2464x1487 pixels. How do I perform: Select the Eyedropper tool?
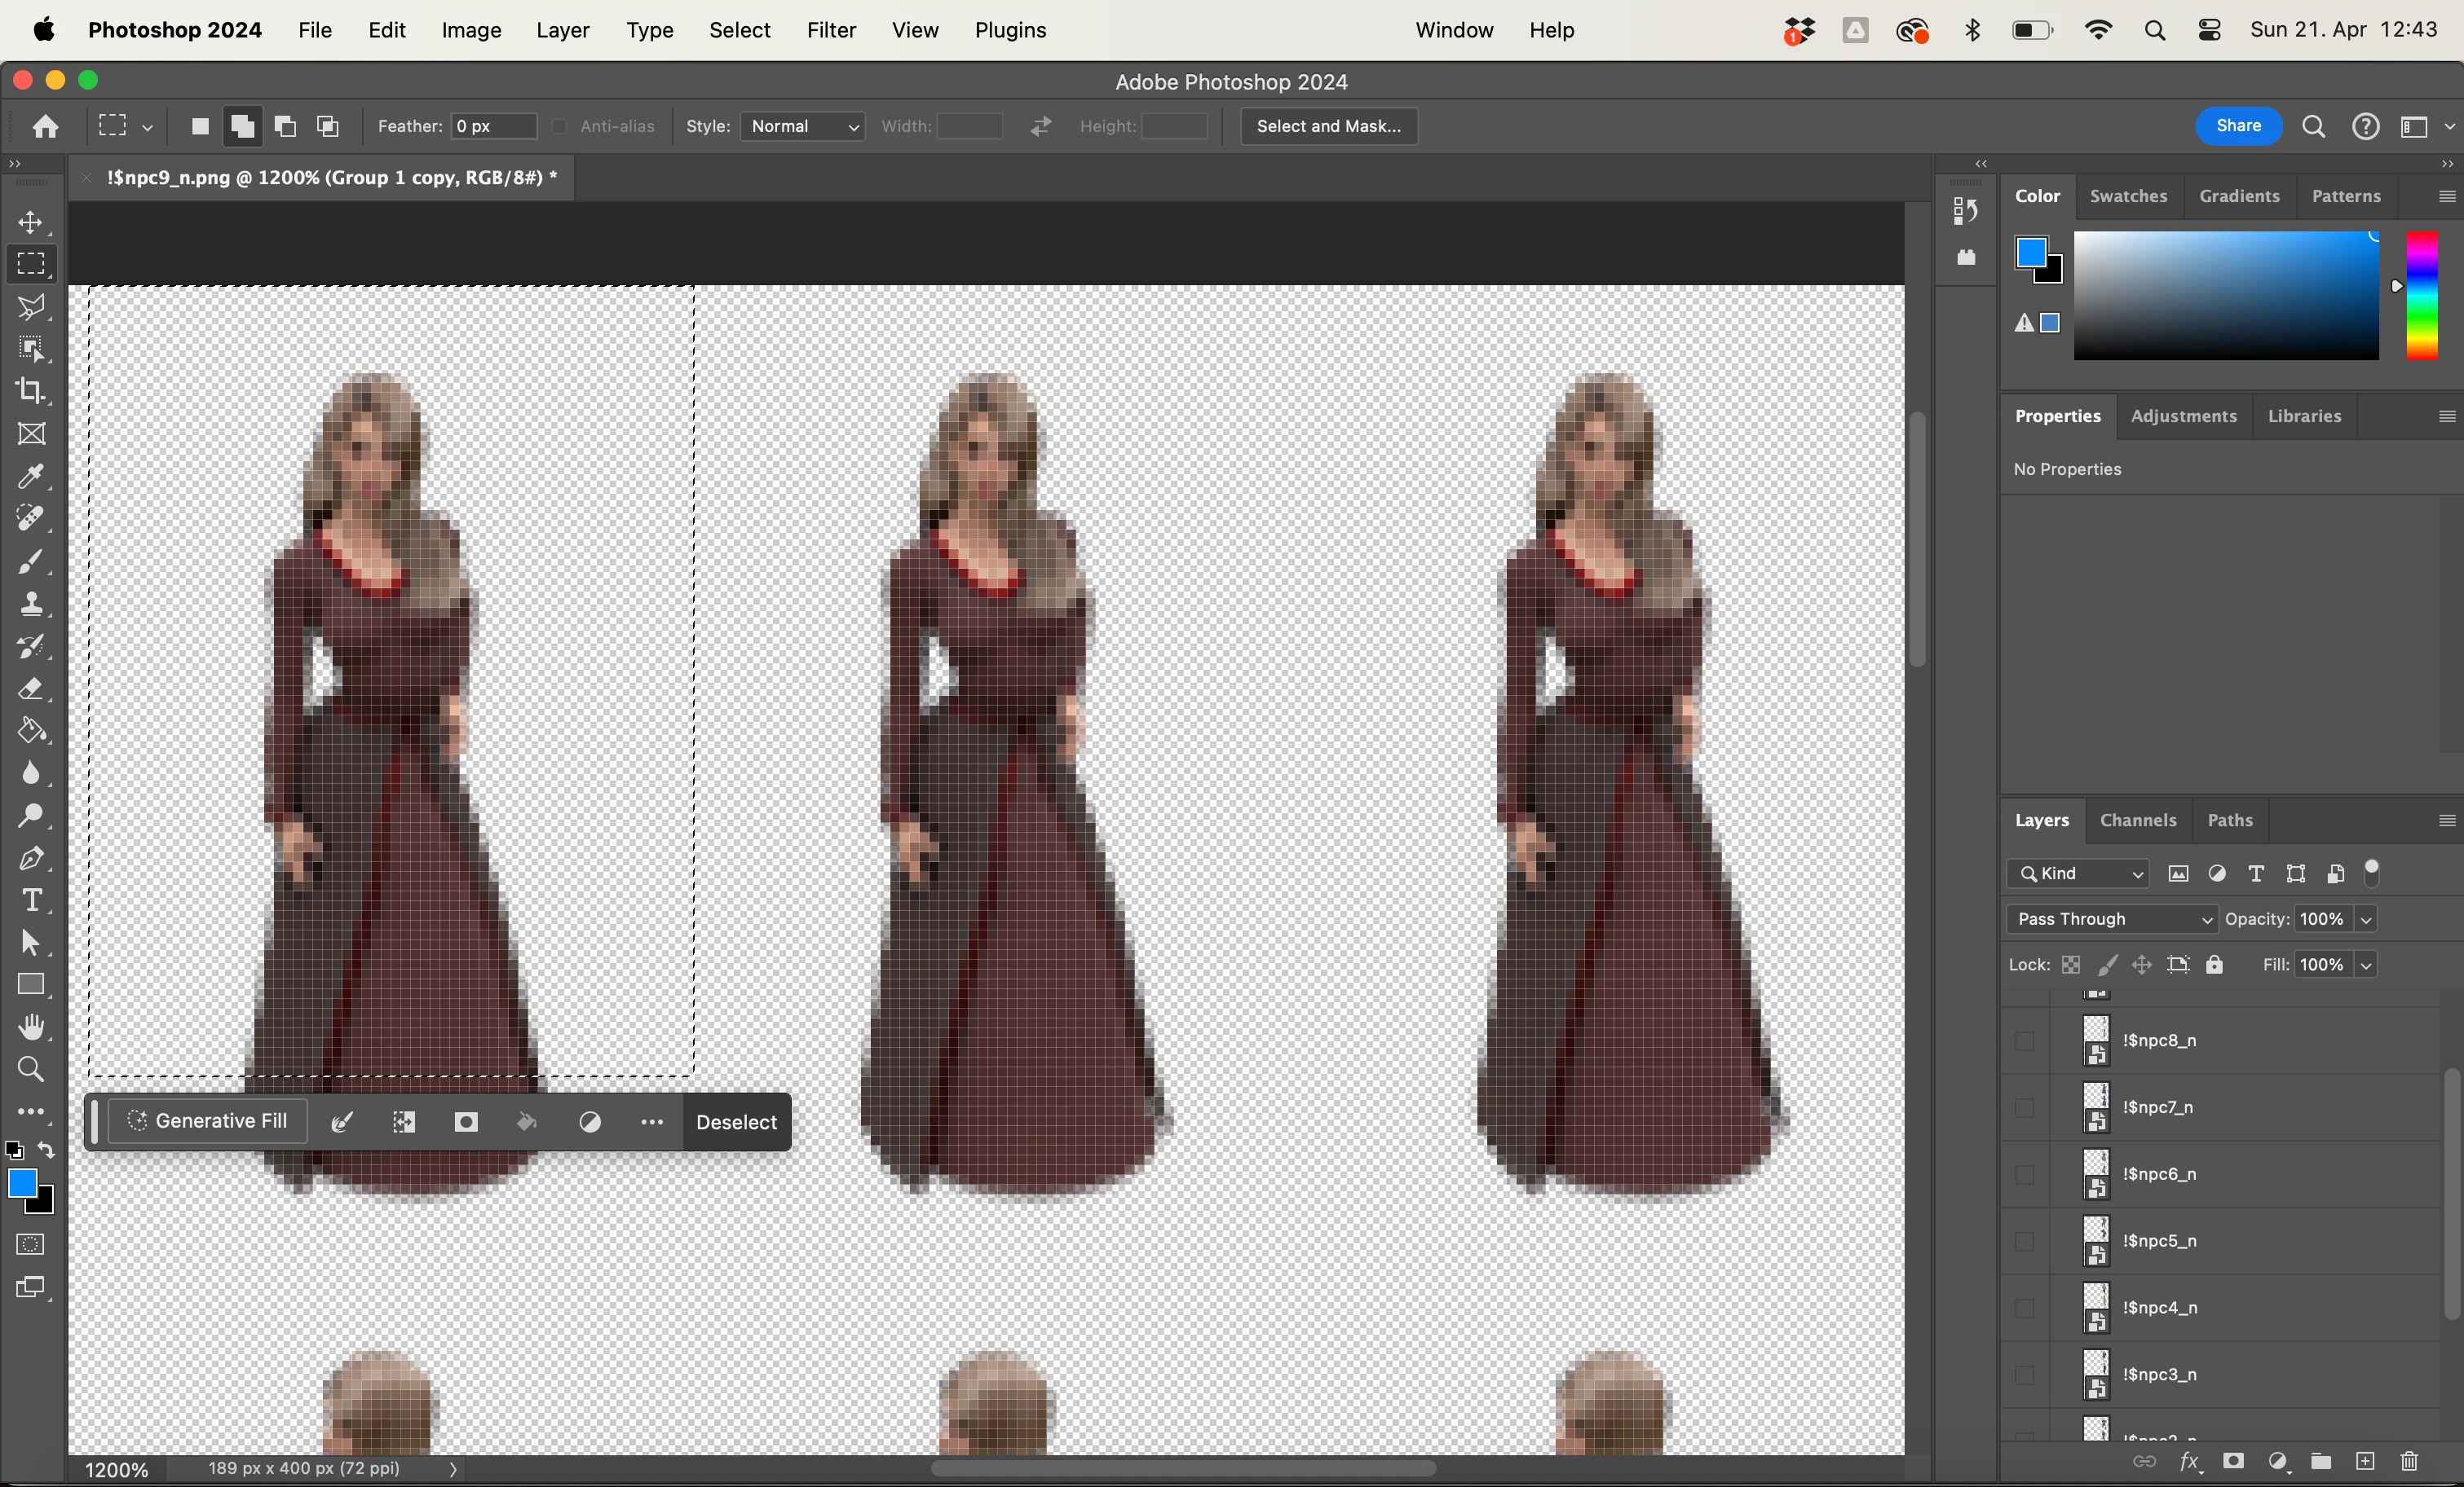pos(31,476)
